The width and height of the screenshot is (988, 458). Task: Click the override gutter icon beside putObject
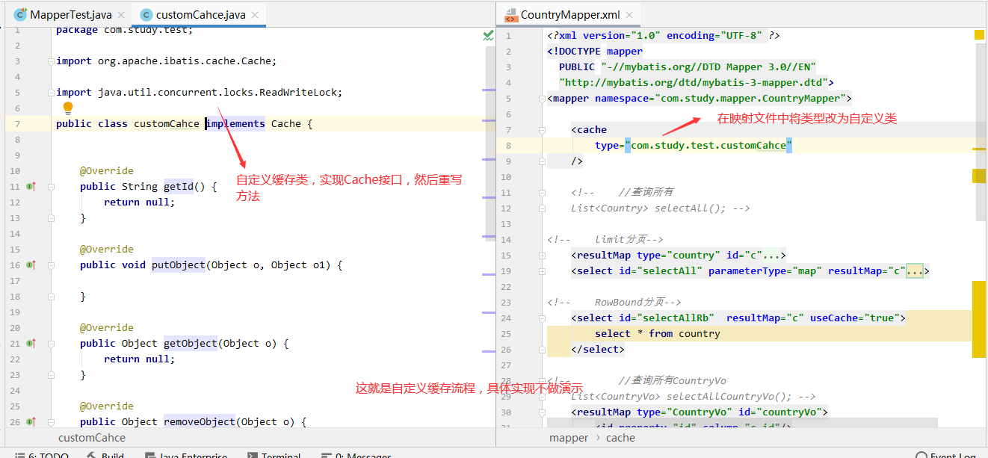(x=31, y=264)
